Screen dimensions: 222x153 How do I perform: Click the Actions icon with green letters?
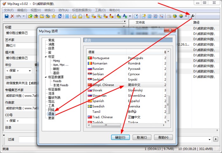[119, 16]
